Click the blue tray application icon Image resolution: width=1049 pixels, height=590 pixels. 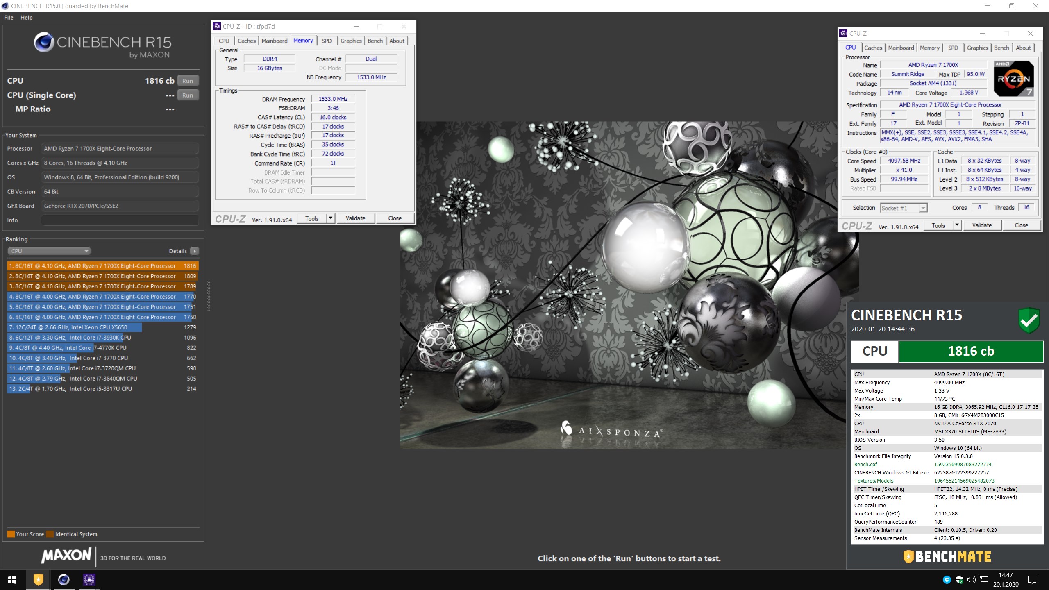(947, 580)
